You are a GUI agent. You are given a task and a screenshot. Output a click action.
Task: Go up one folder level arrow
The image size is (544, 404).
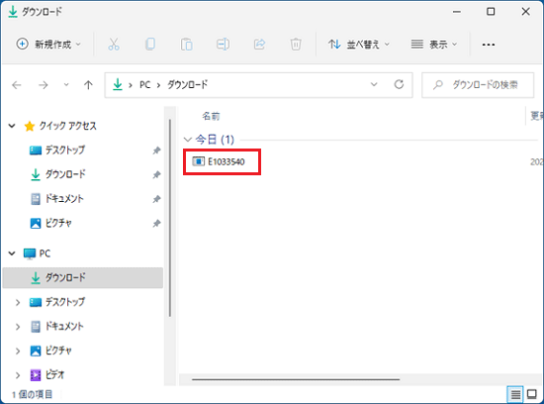click(x=88, y=85)
